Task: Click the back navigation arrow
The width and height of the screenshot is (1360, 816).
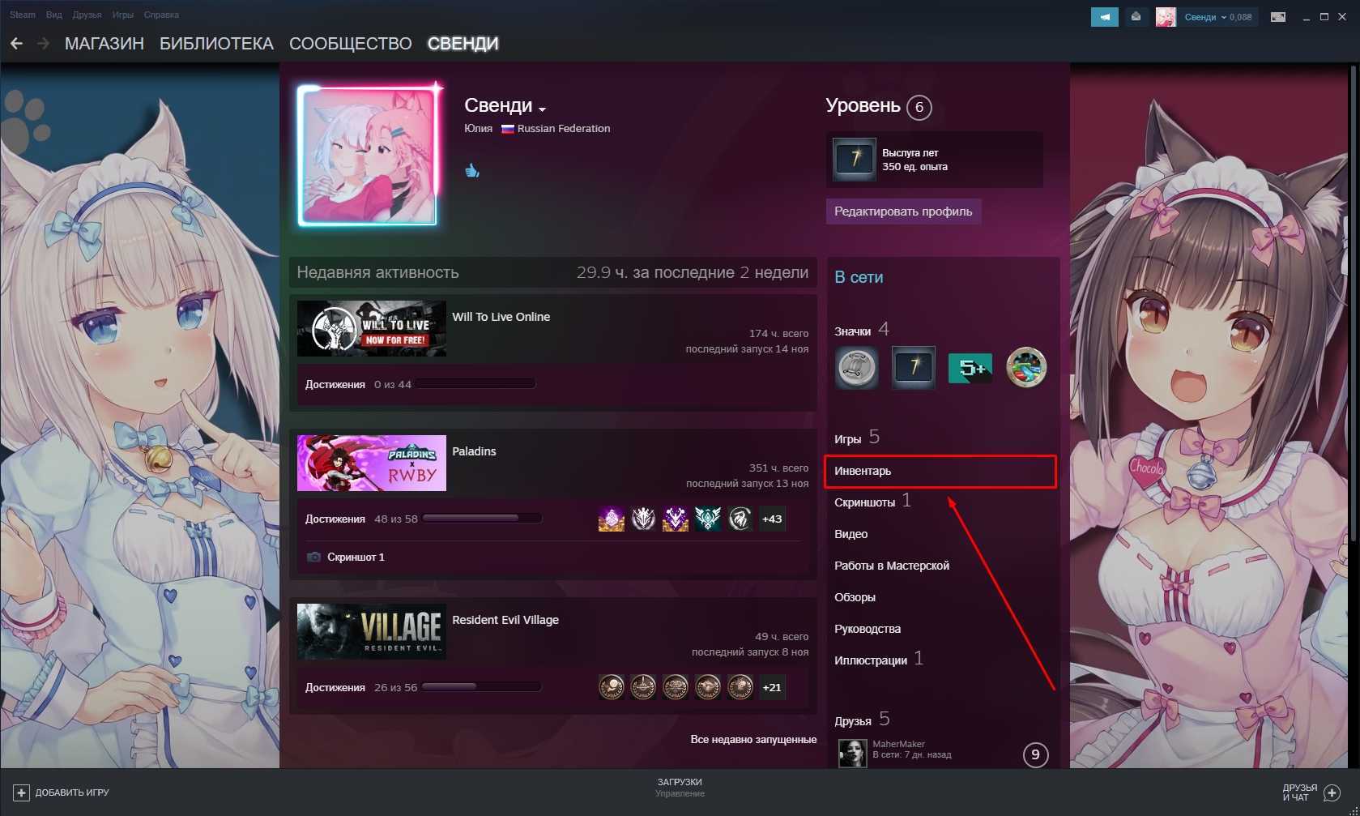Action: (16, 44)
